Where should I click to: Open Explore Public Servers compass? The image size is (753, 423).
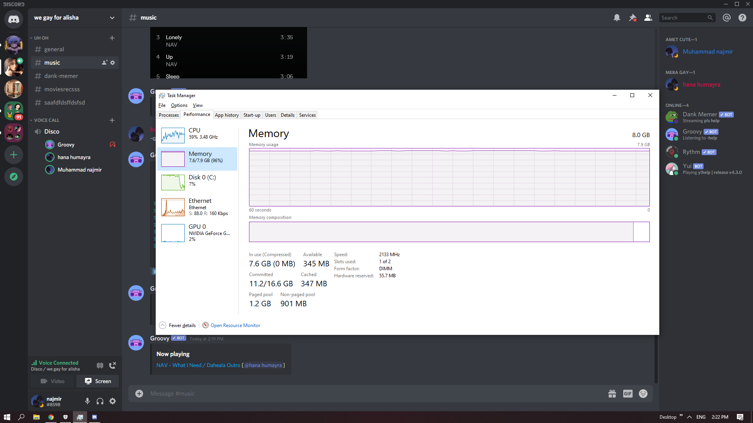tap(14, 177)
